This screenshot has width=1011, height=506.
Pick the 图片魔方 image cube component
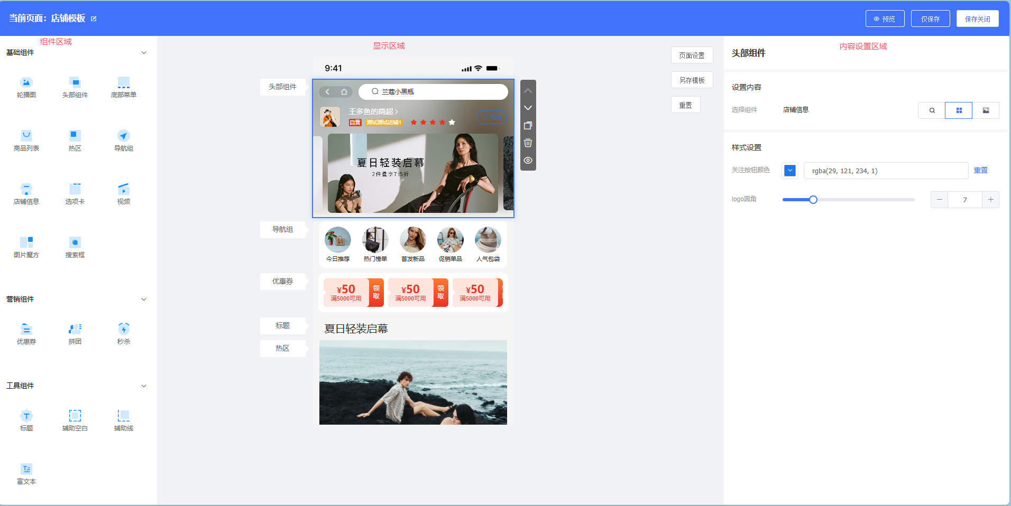pos(26,242)
